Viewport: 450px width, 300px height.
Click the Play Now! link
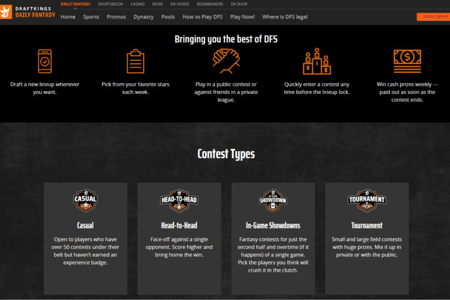point(242,17)
